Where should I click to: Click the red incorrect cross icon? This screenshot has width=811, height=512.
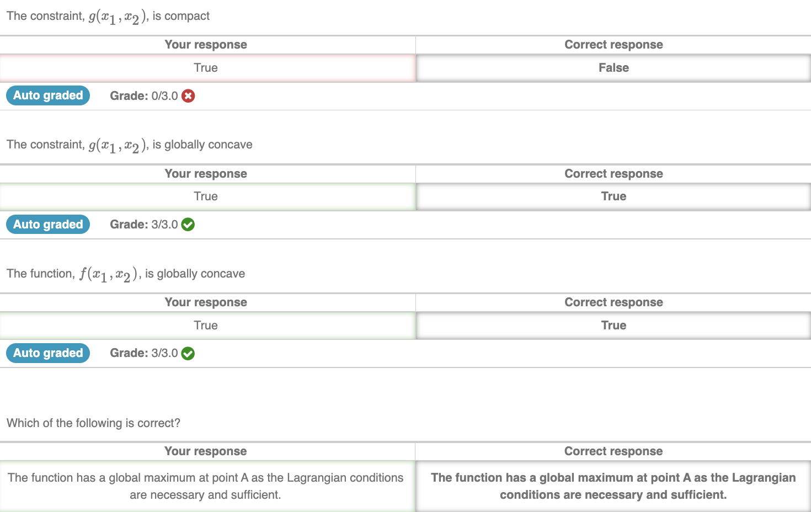click(188, 96)
